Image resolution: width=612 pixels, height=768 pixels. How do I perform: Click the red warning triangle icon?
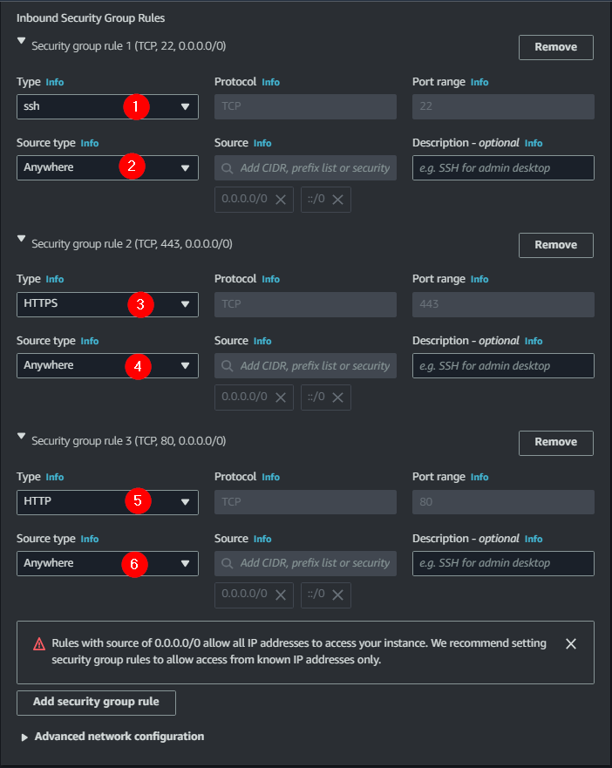coord(39,644)
